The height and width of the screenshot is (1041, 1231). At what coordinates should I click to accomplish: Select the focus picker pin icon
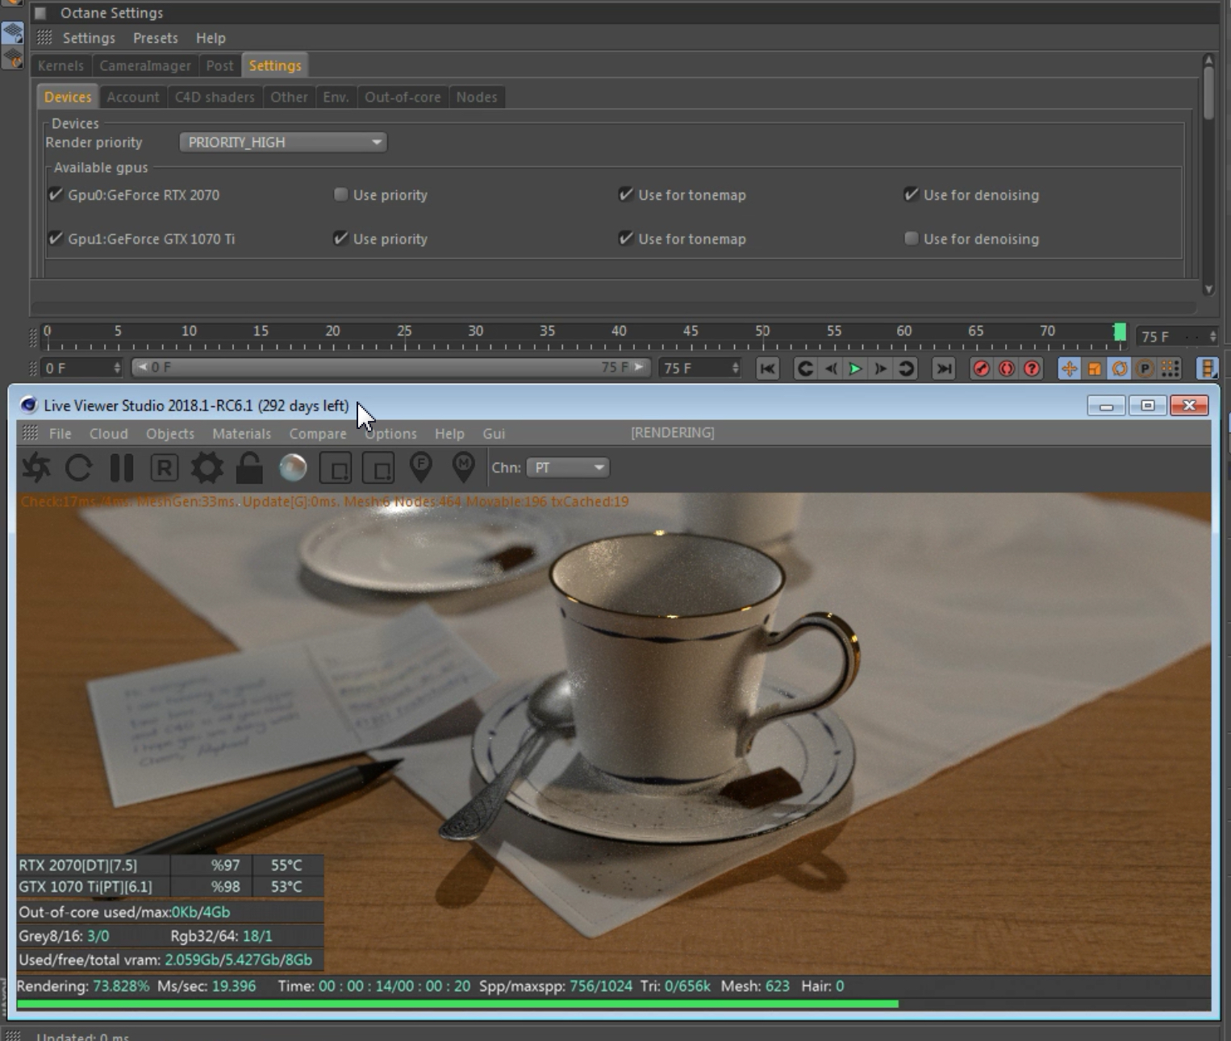pos(421,467)
